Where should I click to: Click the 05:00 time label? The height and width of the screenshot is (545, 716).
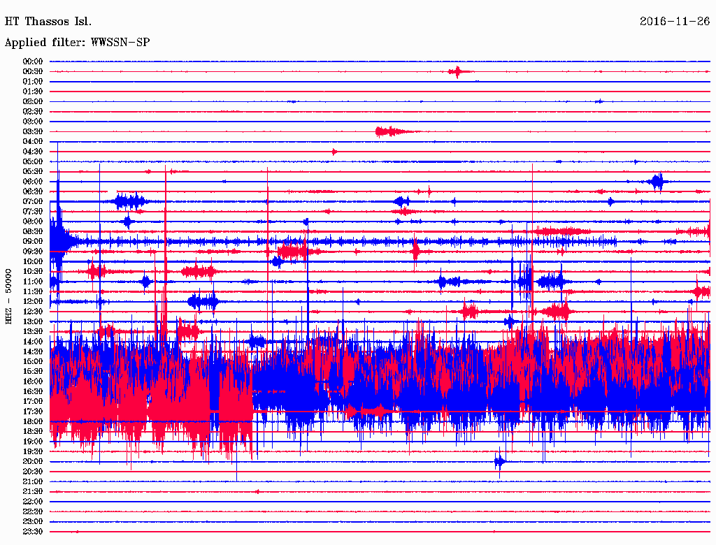pos(33,161)
